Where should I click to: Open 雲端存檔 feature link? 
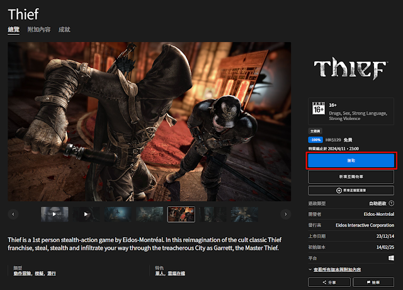[176, 273]
